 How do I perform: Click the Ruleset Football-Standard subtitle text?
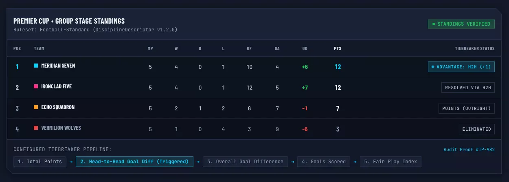(x=95, y=30)
